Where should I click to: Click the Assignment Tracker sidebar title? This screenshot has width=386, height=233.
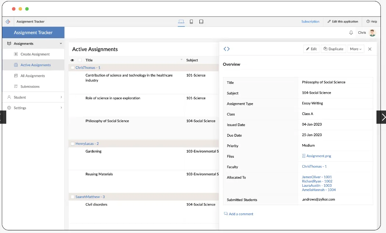tap(33, 32)
